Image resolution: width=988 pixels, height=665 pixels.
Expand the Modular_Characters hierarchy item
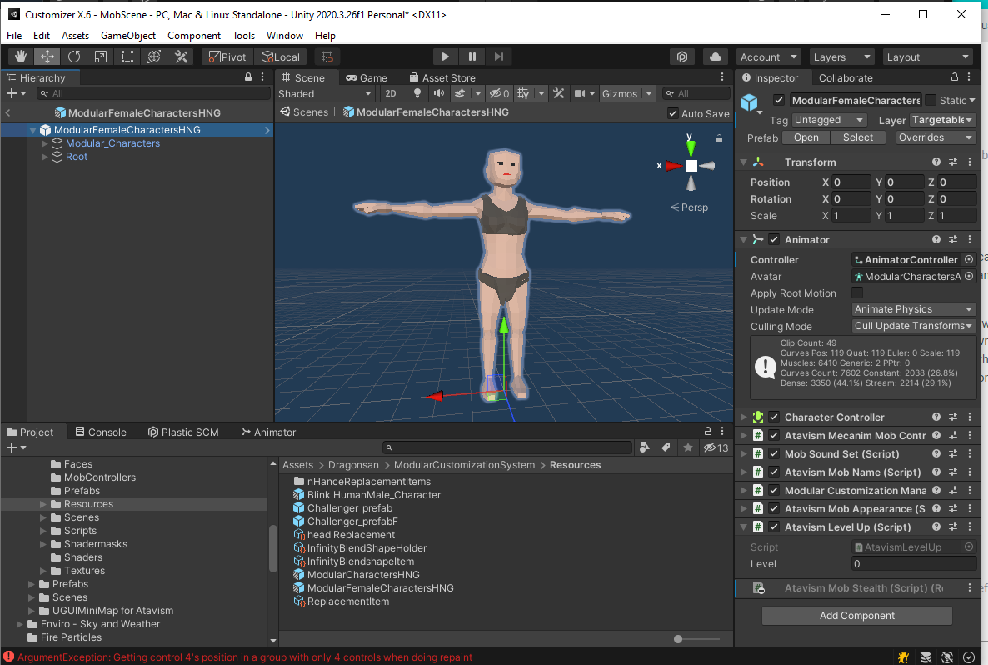45,143
